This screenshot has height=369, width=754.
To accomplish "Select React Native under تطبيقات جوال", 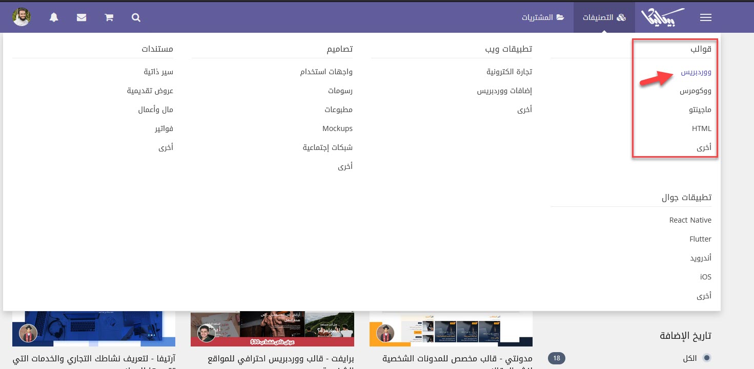I will coord(690,220).
